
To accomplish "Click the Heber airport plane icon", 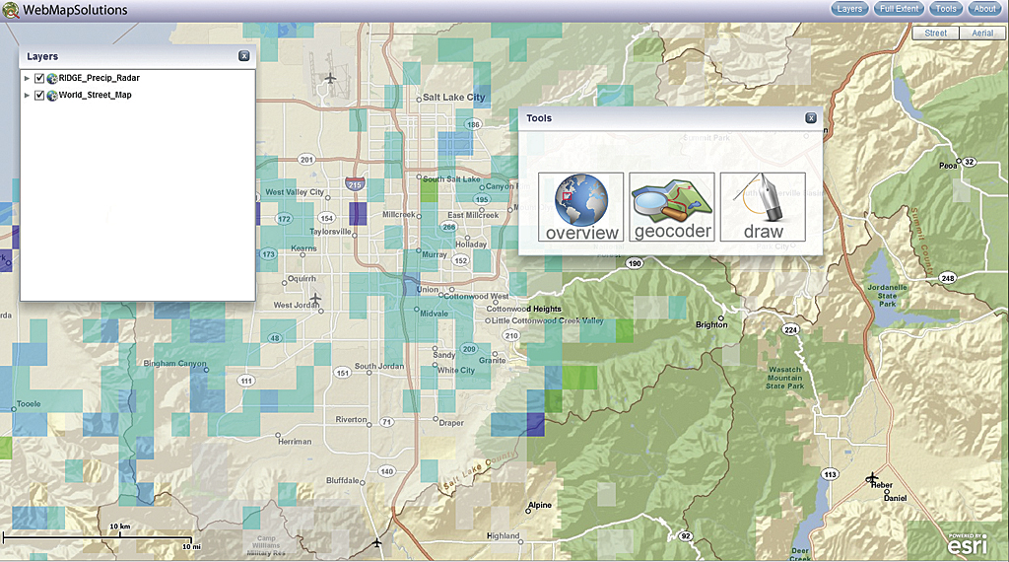I will pos(872,477).
